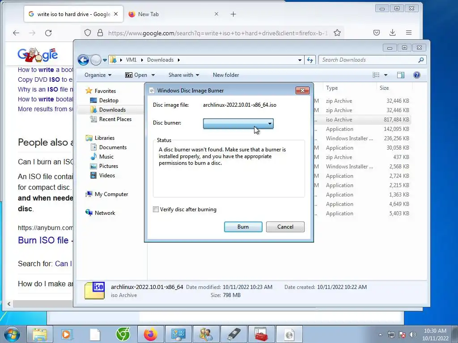Select Network in navigation pane

click(x=105, y=213)
